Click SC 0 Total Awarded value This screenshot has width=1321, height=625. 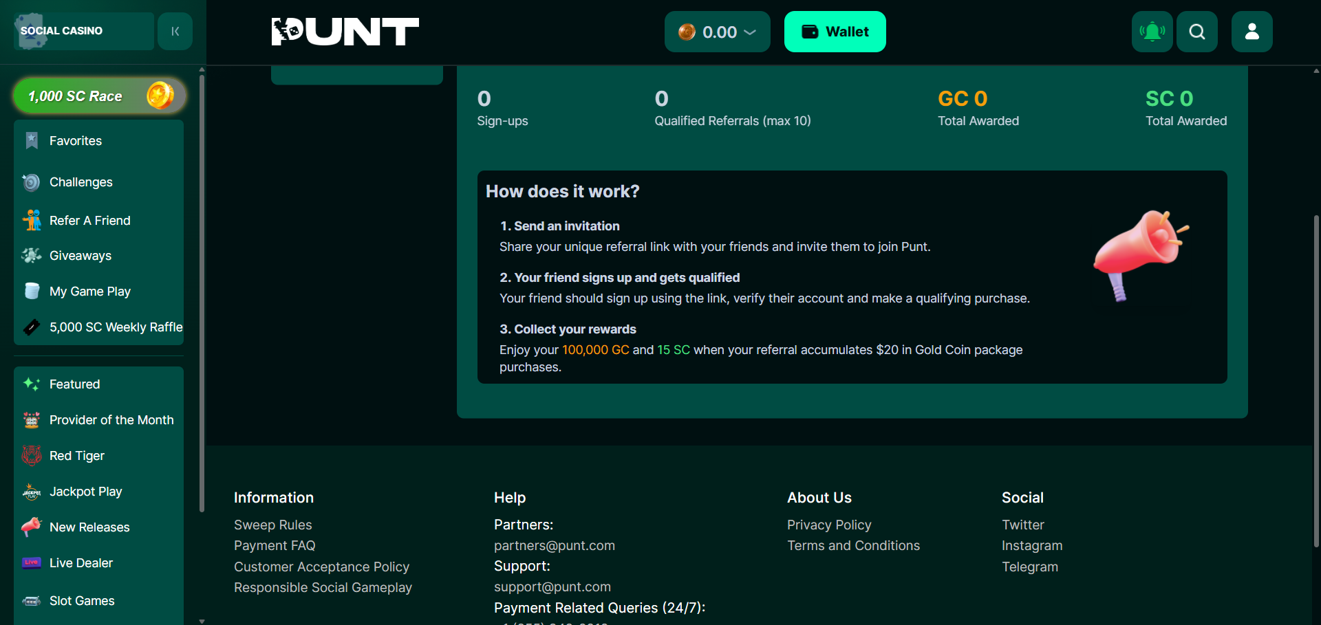coord(1169,98)
